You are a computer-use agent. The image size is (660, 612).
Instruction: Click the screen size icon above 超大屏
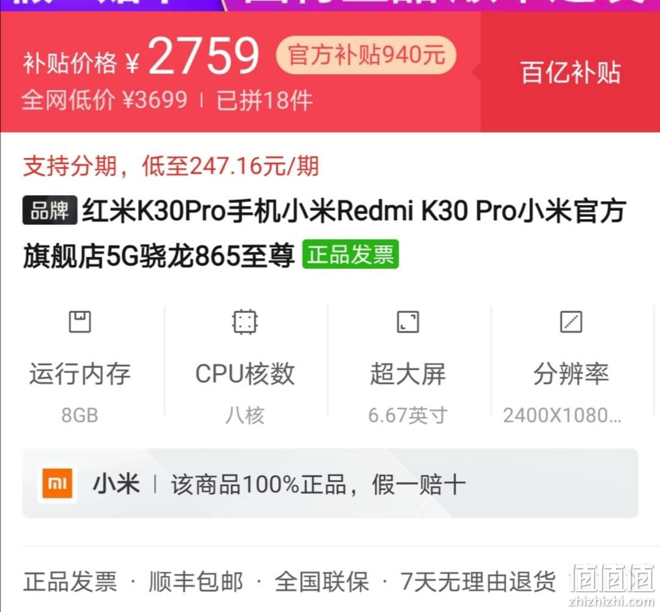pos(408,322)
